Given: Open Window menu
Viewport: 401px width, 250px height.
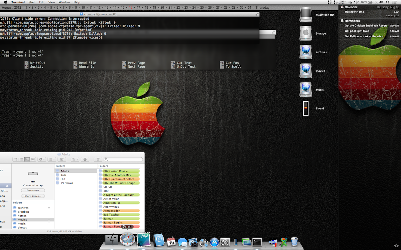Looking at the screenshot, I should pyautogui.click(x=64, y=2).
